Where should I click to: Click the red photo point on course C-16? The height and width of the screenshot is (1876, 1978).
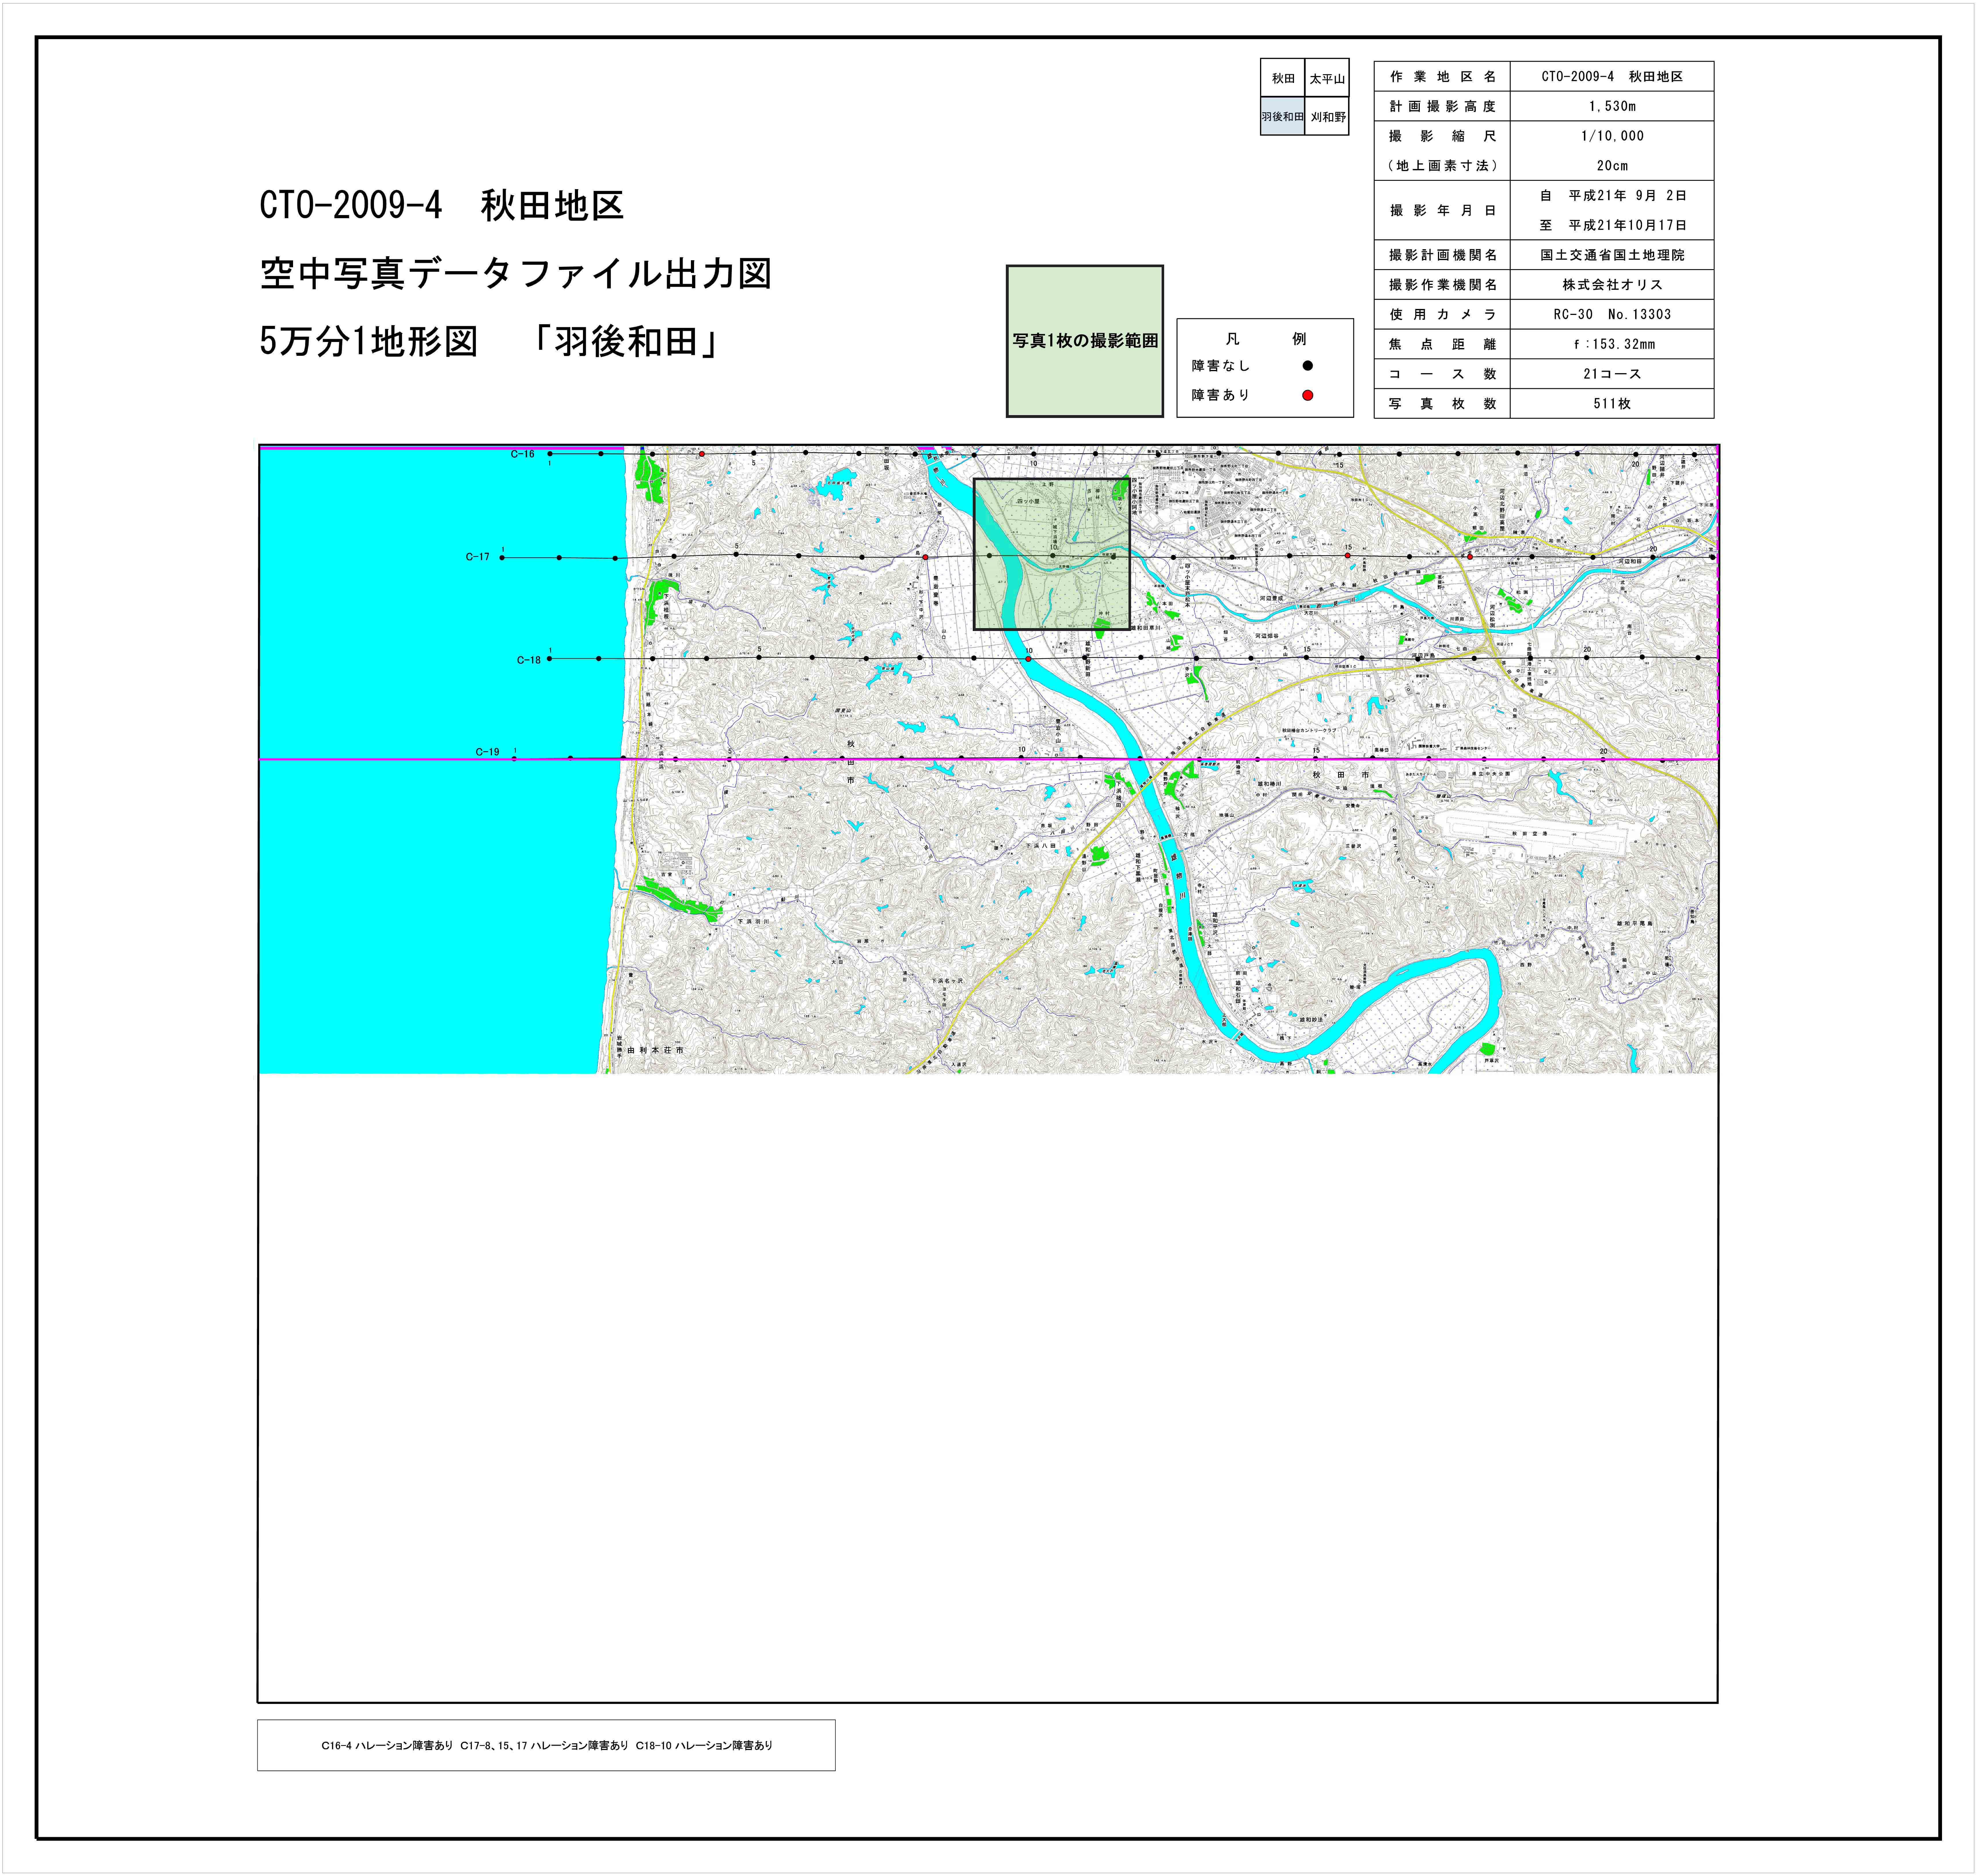coord(702,454)
